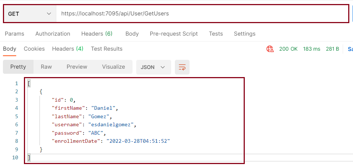Open the Pre-request Script tab
This screenshot has height=167, width=353.
click(174, 34)
